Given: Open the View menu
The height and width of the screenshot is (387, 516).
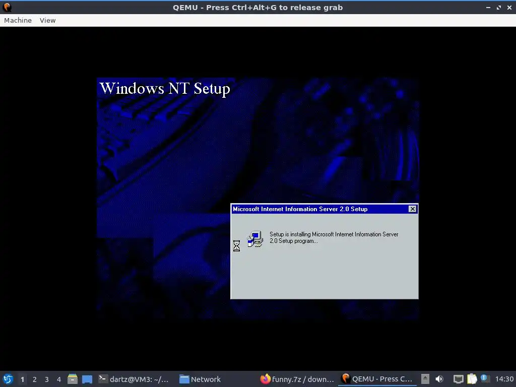Looking at the screenshot, I should [48, 20].
